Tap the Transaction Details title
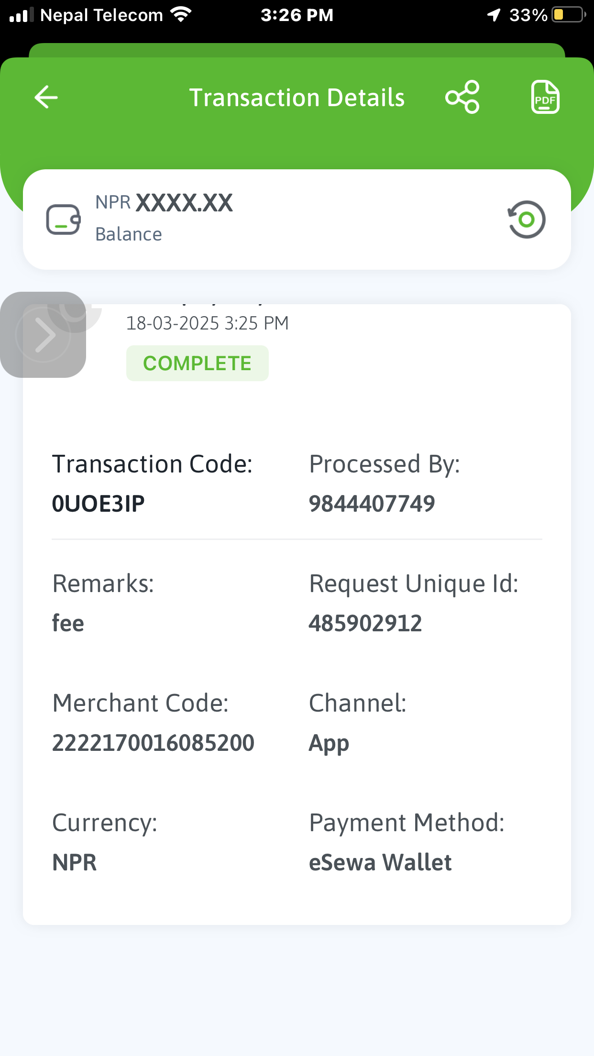 point(297,98)
